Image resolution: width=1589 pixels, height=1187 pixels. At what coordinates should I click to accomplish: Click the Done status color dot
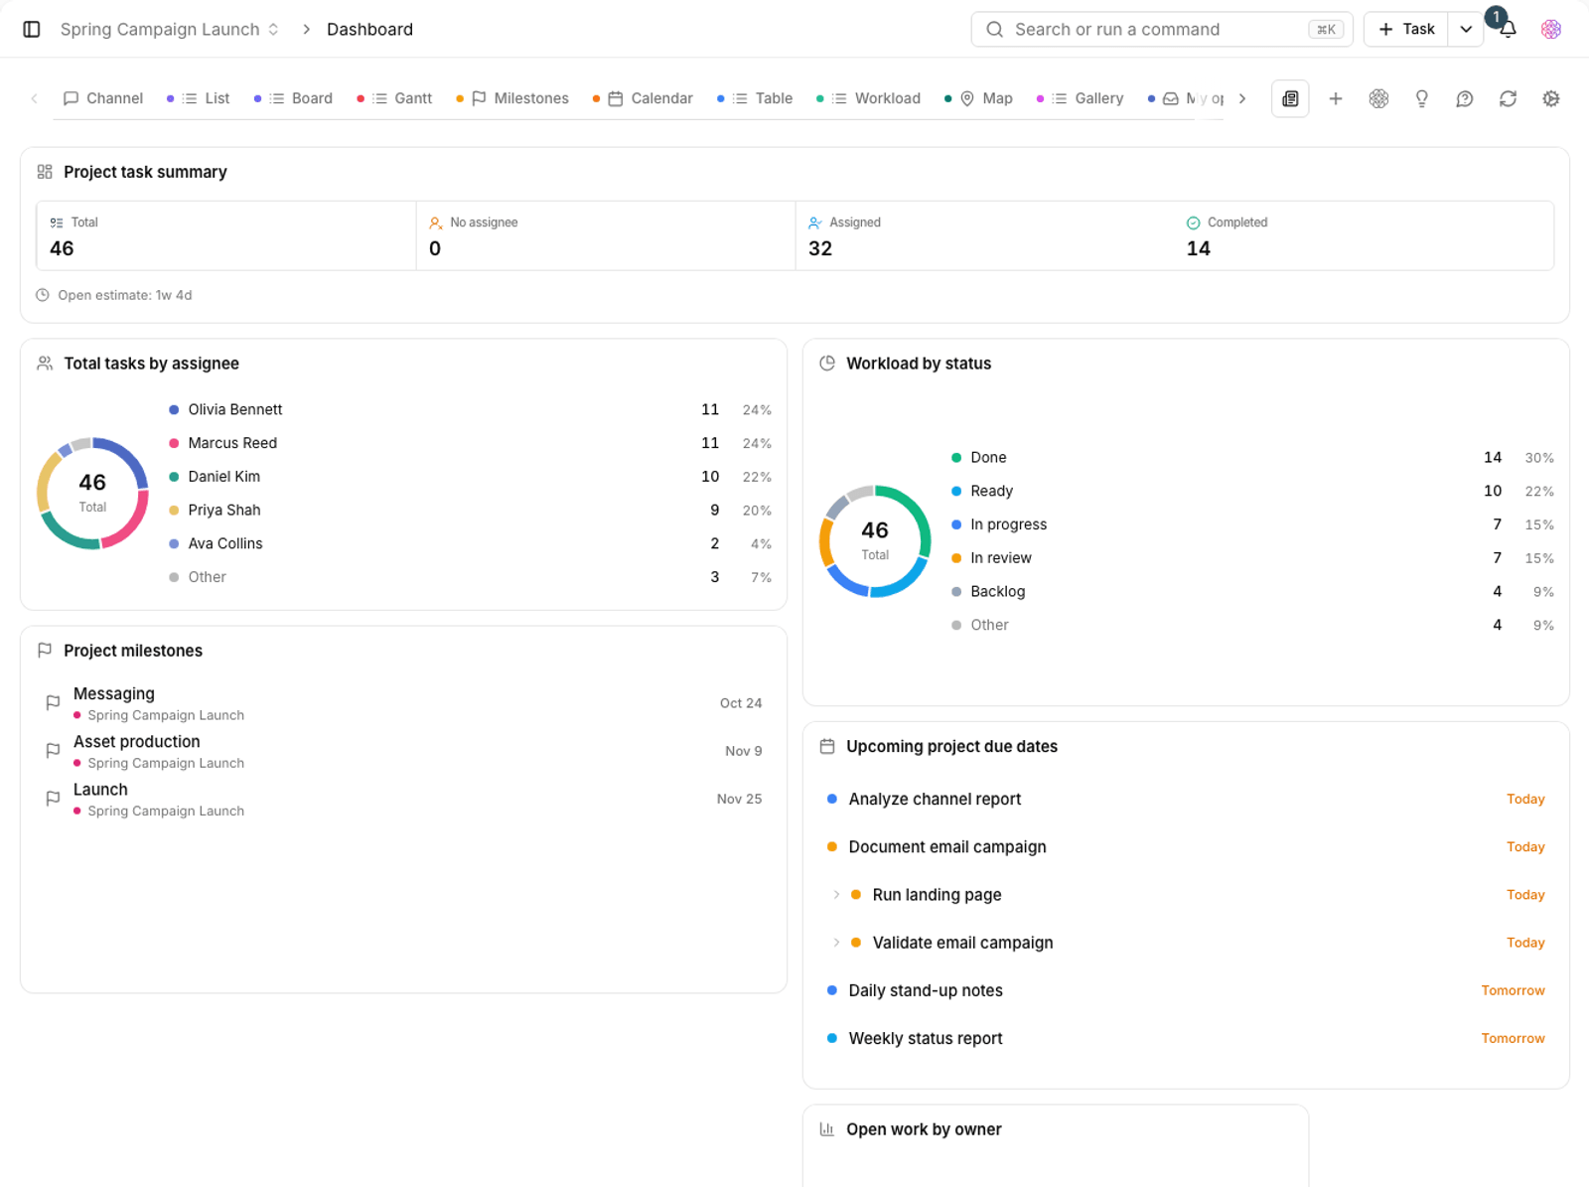point(956,458)
